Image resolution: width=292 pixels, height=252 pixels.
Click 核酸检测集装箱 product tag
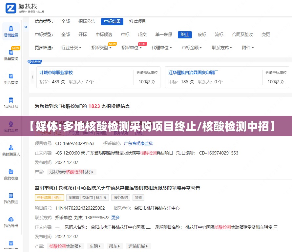coord(65,246)
